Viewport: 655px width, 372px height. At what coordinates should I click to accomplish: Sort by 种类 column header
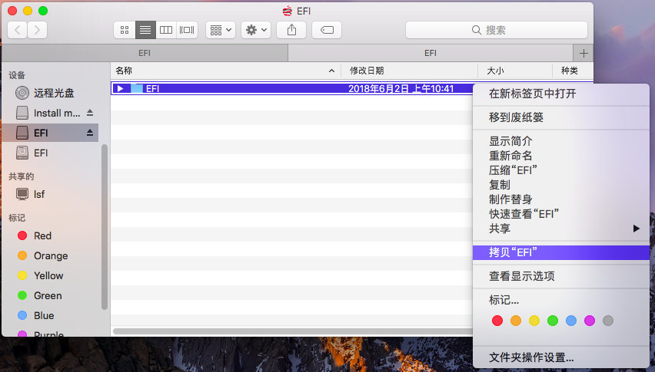573,71
